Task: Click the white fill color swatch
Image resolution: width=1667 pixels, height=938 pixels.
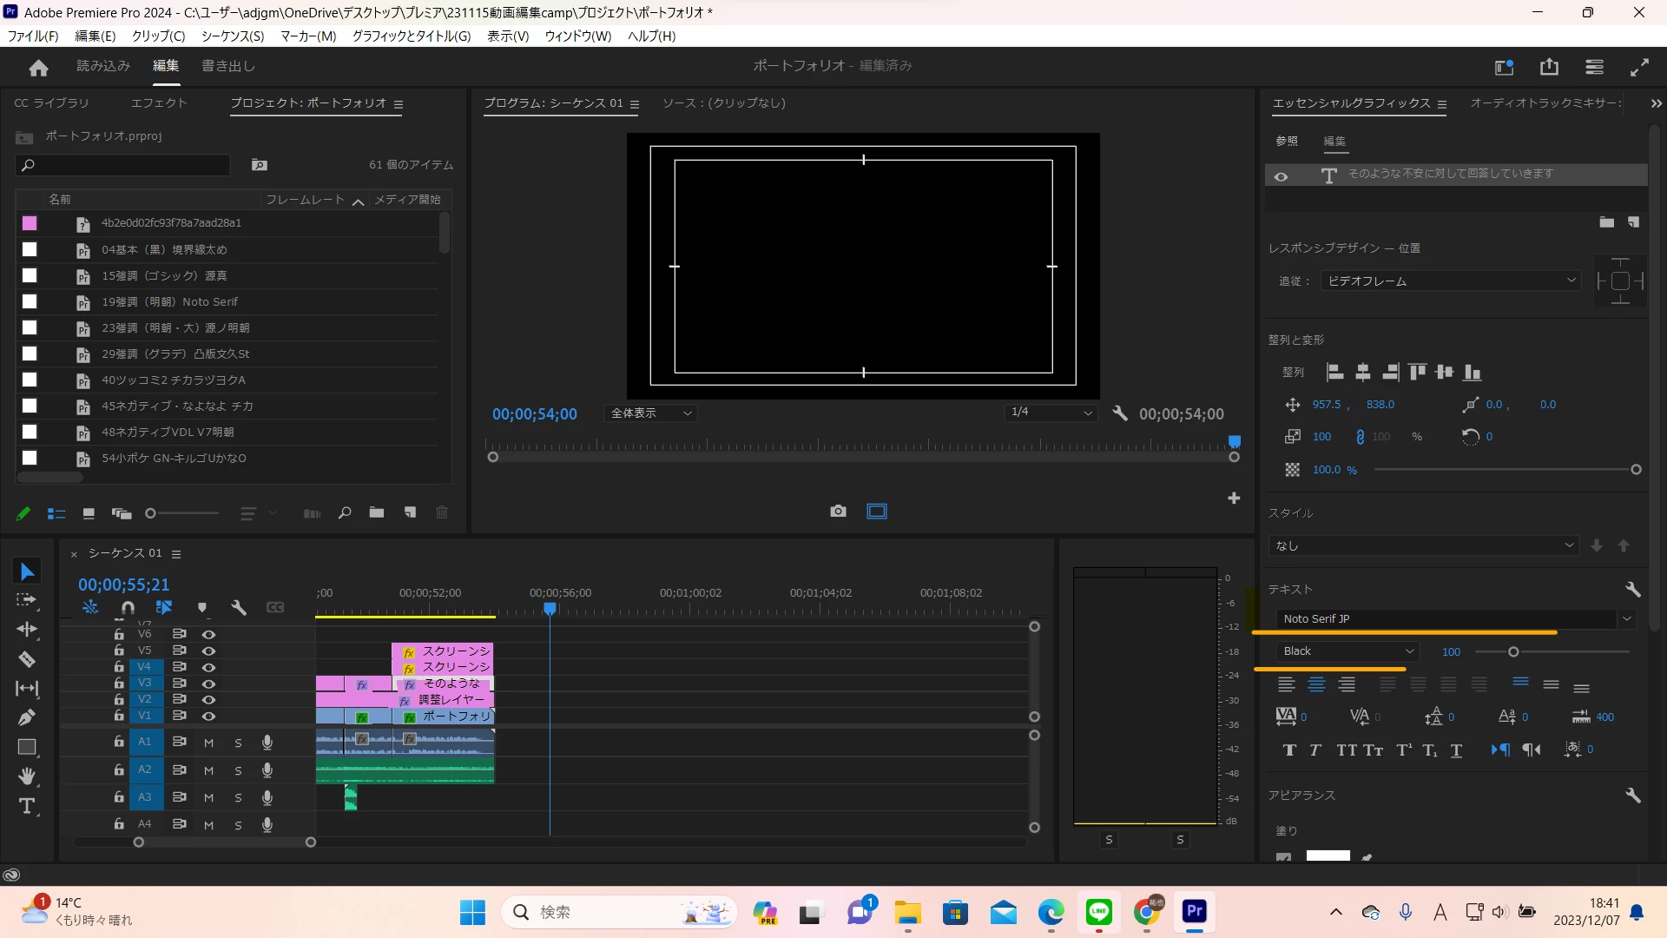Action: 1328,856
